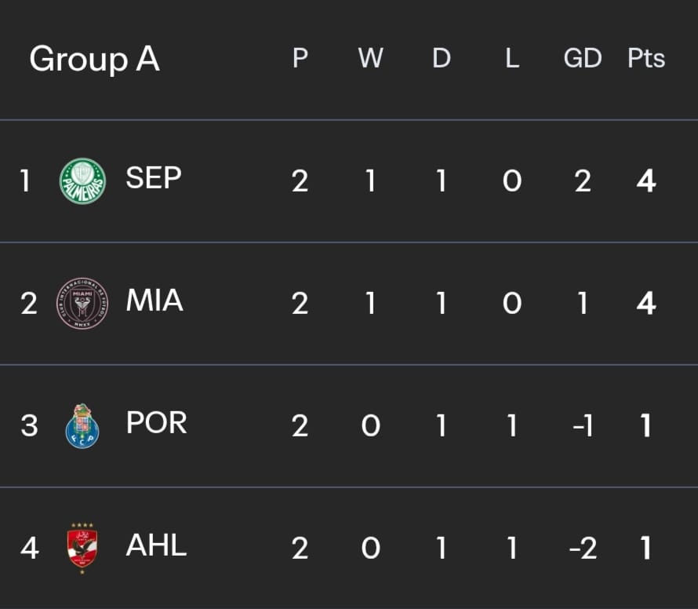Image resolution: width=698 pixels, height=609 pixels.
Task: Select the AHL team name
Action: [156, 545]
